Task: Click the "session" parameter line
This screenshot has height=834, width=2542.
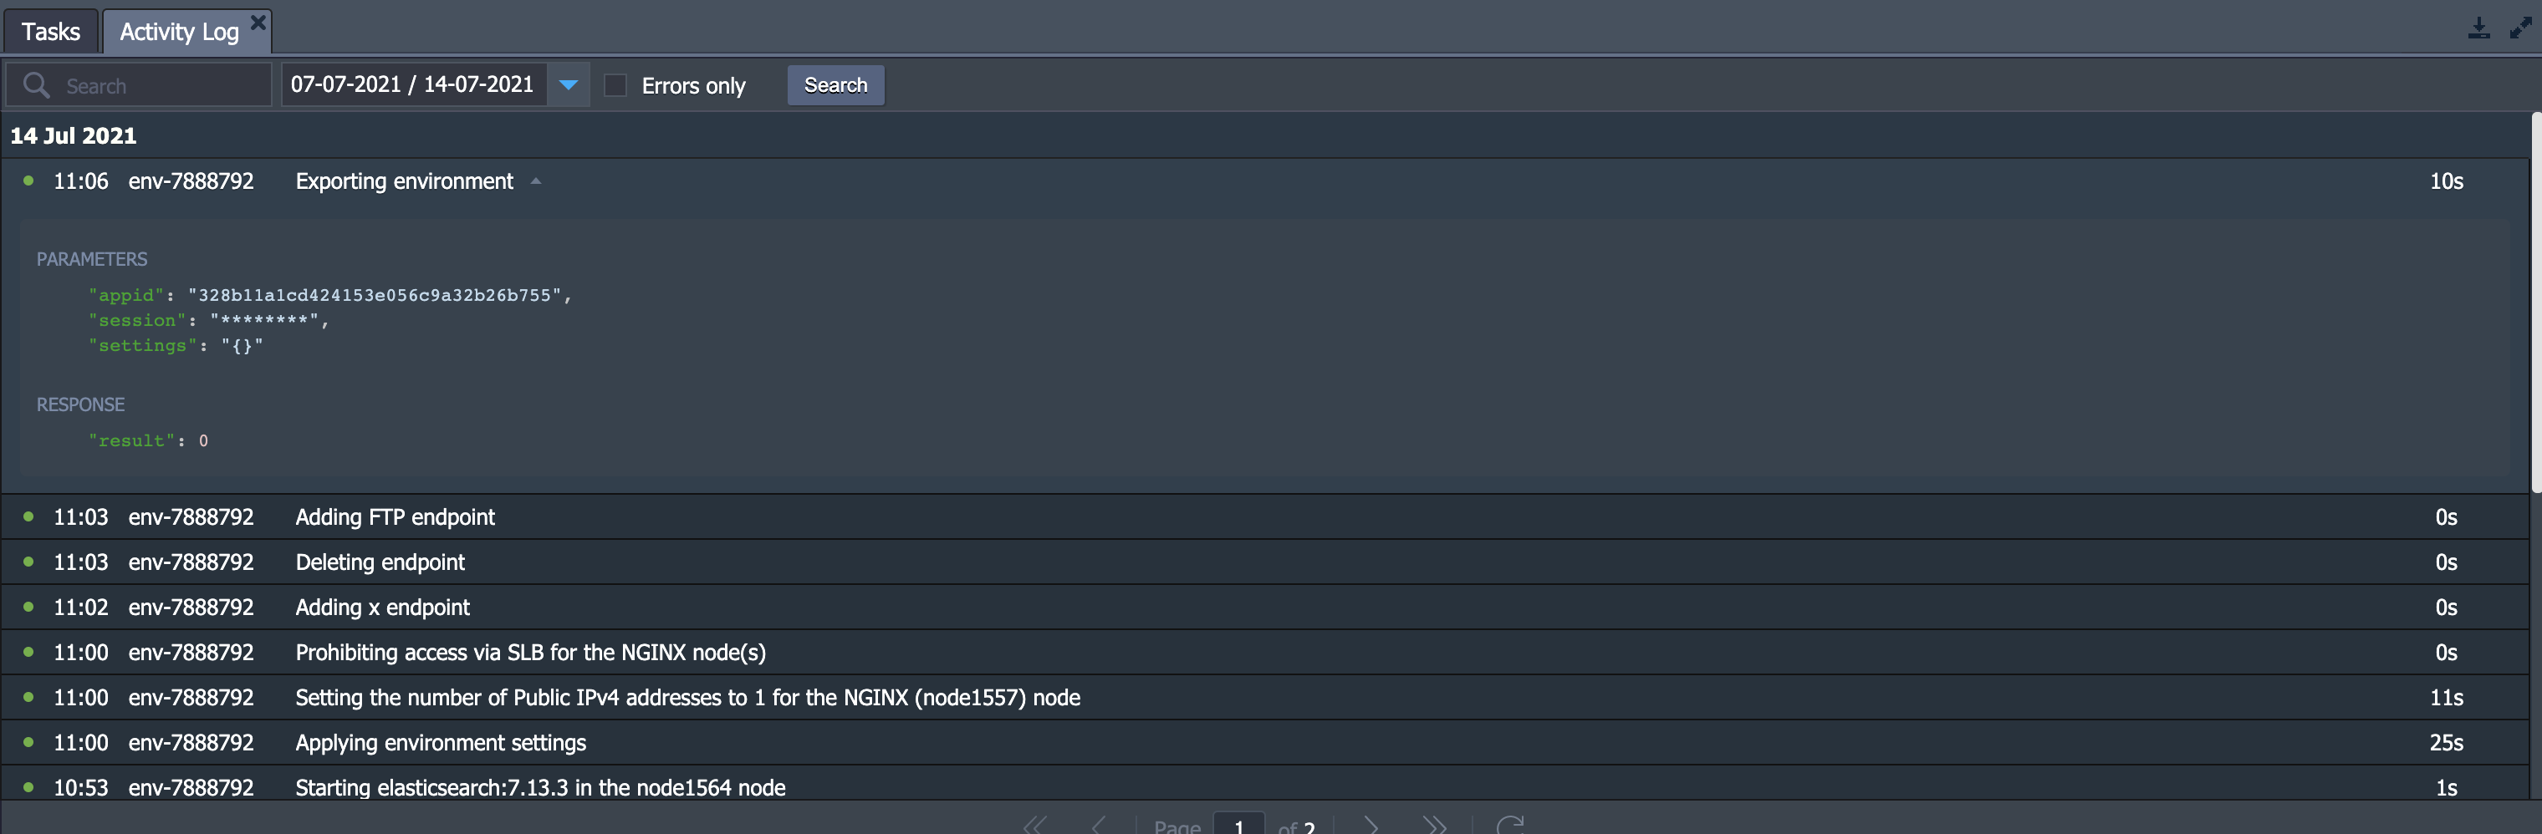Action: coord(208,320)
